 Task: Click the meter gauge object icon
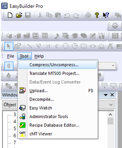(x=115, y=26)
